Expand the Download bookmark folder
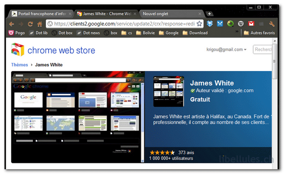This screenshot has width=284, height=174. click(x=195, y=33)
